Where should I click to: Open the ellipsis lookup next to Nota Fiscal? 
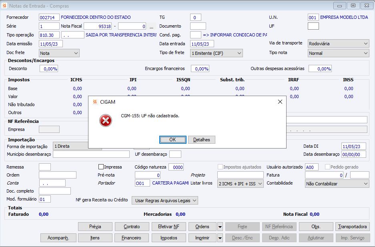(151, 26)
